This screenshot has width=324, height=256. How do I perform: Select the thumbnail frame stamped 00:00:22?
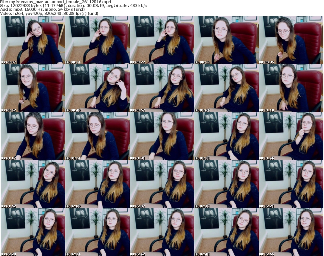[x=162, y=40]
